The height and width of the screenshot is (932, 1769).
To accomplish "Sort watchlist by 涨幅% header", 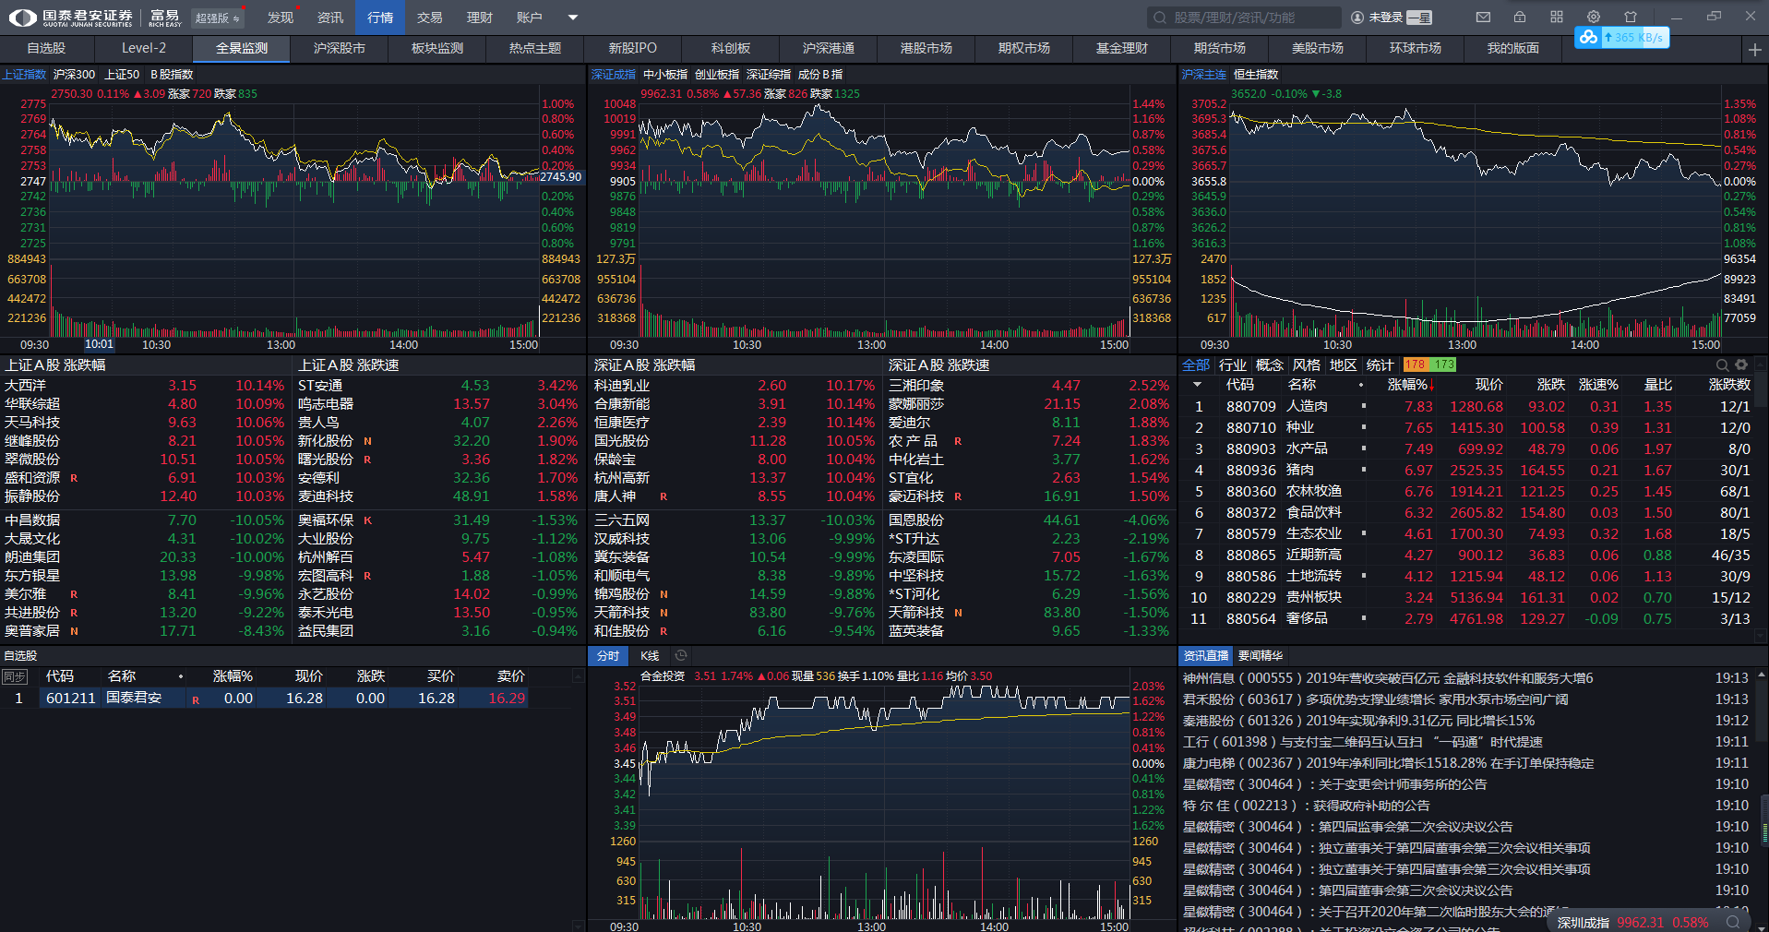I will click(x=233, y=676).
